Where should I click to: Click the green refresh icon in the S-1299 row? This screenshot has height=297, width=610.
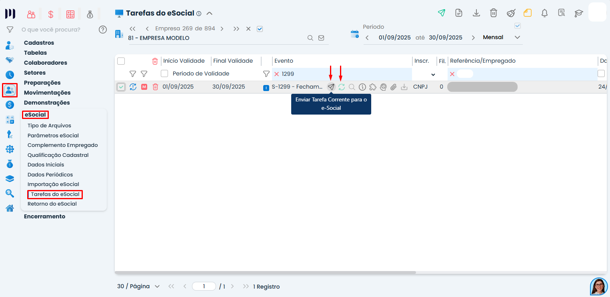341,87
